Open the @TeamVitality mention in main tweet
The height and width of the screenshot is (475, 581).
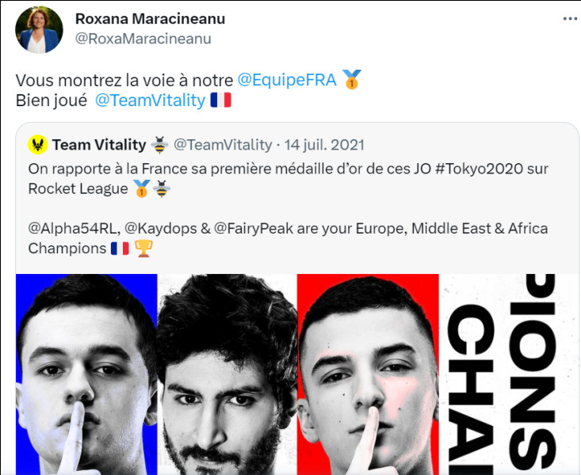click(150, 101)
